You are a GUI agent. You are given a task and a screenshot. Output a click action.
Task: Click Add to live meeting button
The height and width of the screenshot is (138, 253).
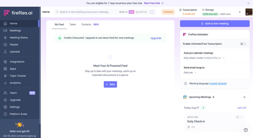click(215, 24)
